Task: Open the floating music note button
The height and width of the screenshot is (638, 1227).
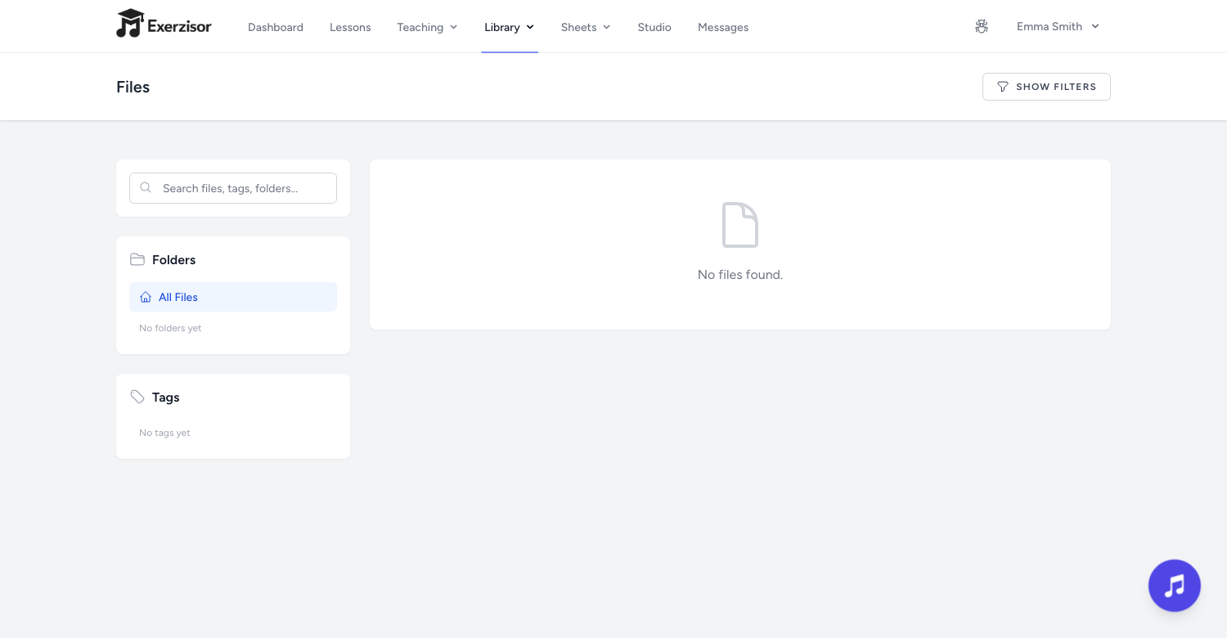Action: pyautogui.click(x=1175, y=586)
